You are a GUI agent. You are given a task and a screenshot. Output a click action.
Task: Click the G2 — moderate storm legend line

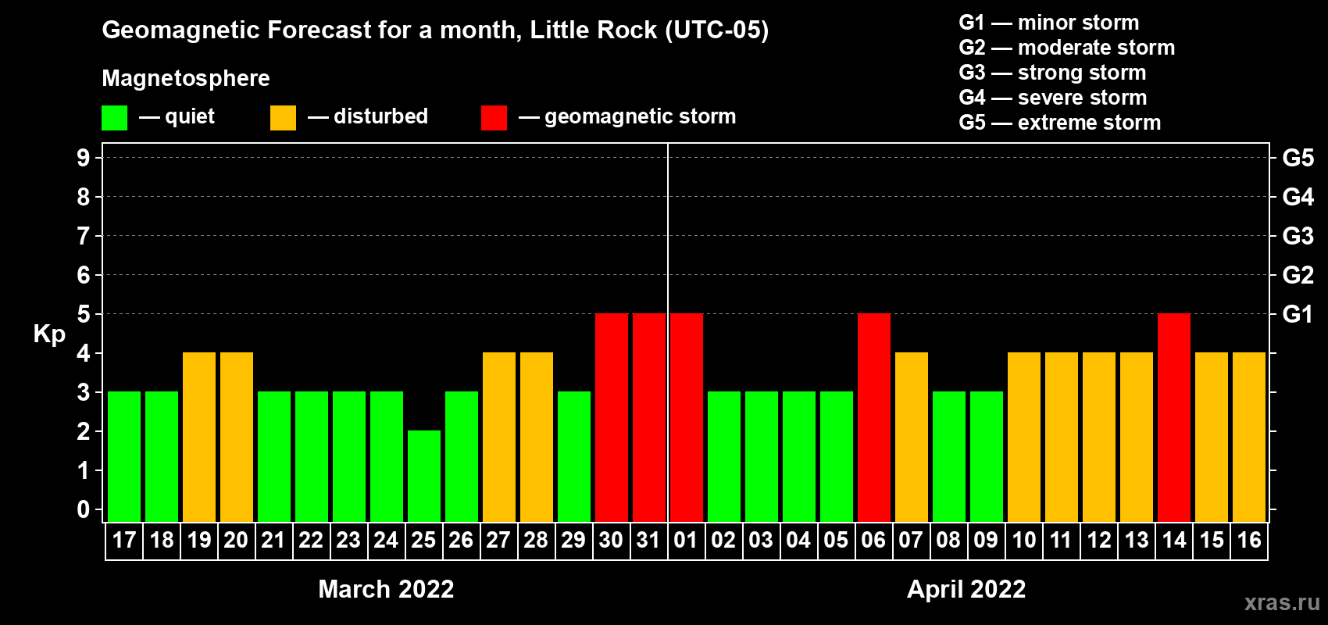(1067, 48)
